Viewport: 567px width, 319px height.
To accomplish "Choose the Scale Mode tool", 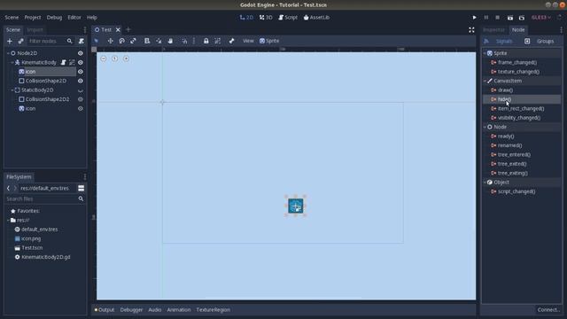I will click(133, 41).
